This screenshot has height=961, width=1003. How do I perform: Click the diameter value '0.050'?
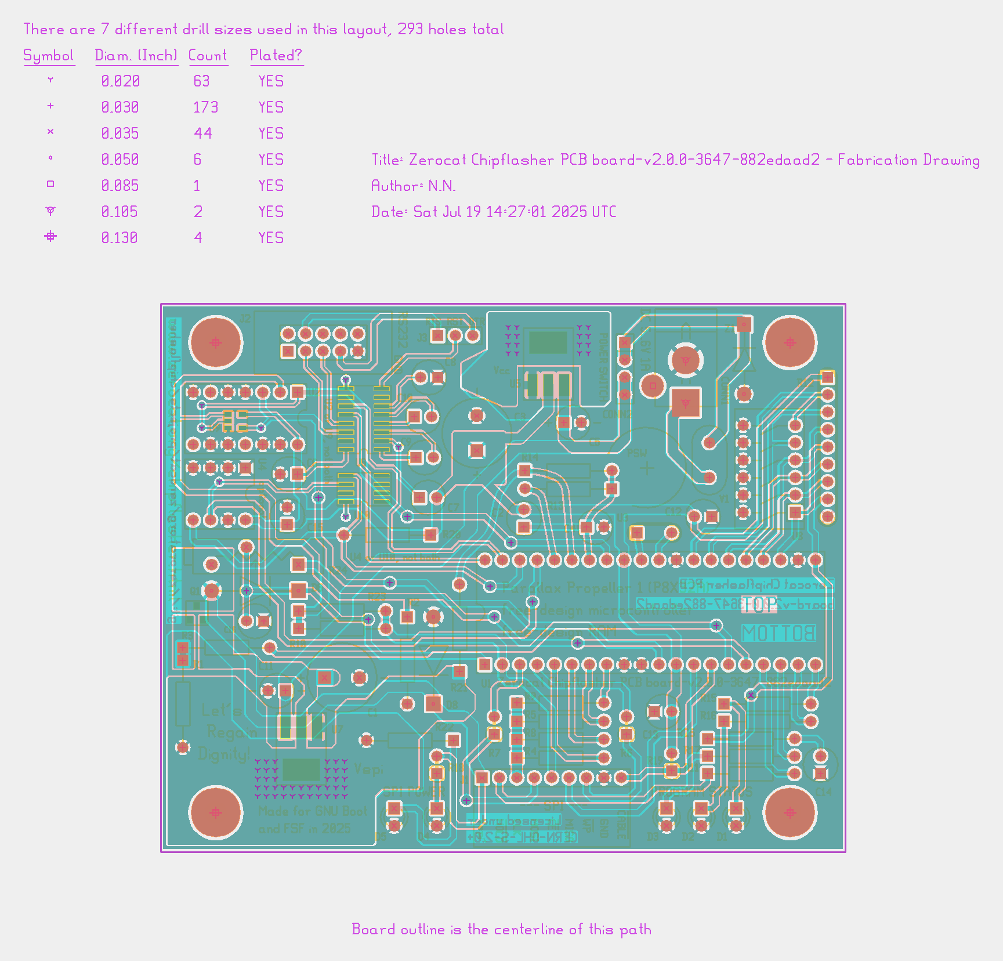[x=120, y=160]
